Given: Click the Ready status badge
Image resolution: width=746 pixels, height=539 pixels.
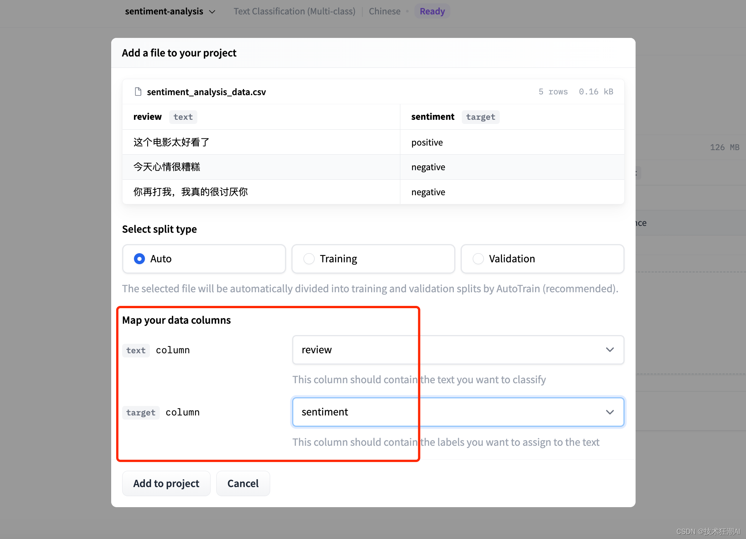Looking at the screenshot, I should 432,11.
